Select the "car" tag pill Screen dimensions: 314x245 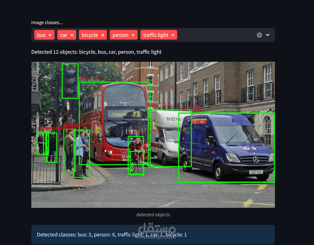click(64, 35)
